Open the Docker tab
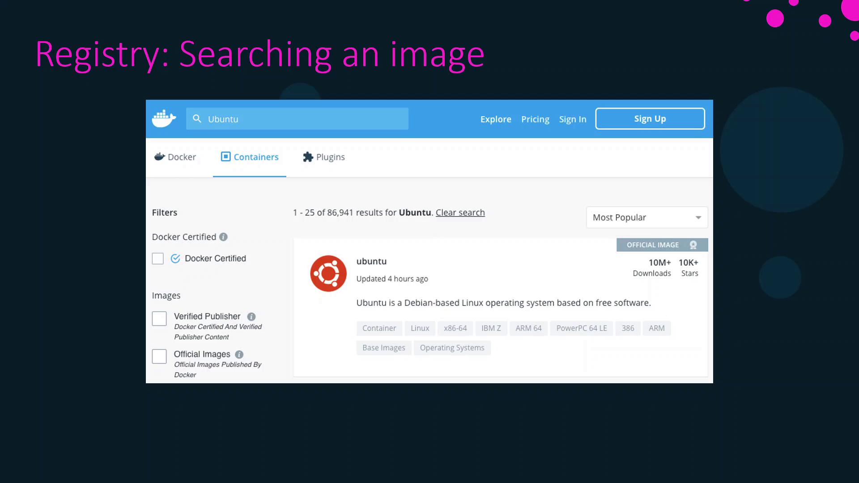Viewport: 859px width, 483px height. click(175, 157)
